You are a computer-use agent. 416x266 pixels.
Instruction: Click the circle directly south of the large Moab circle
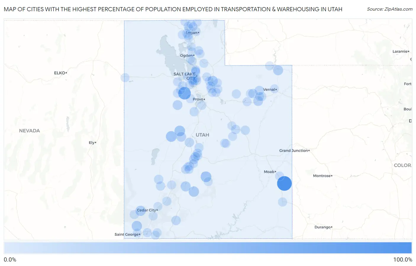coord(283,202)
